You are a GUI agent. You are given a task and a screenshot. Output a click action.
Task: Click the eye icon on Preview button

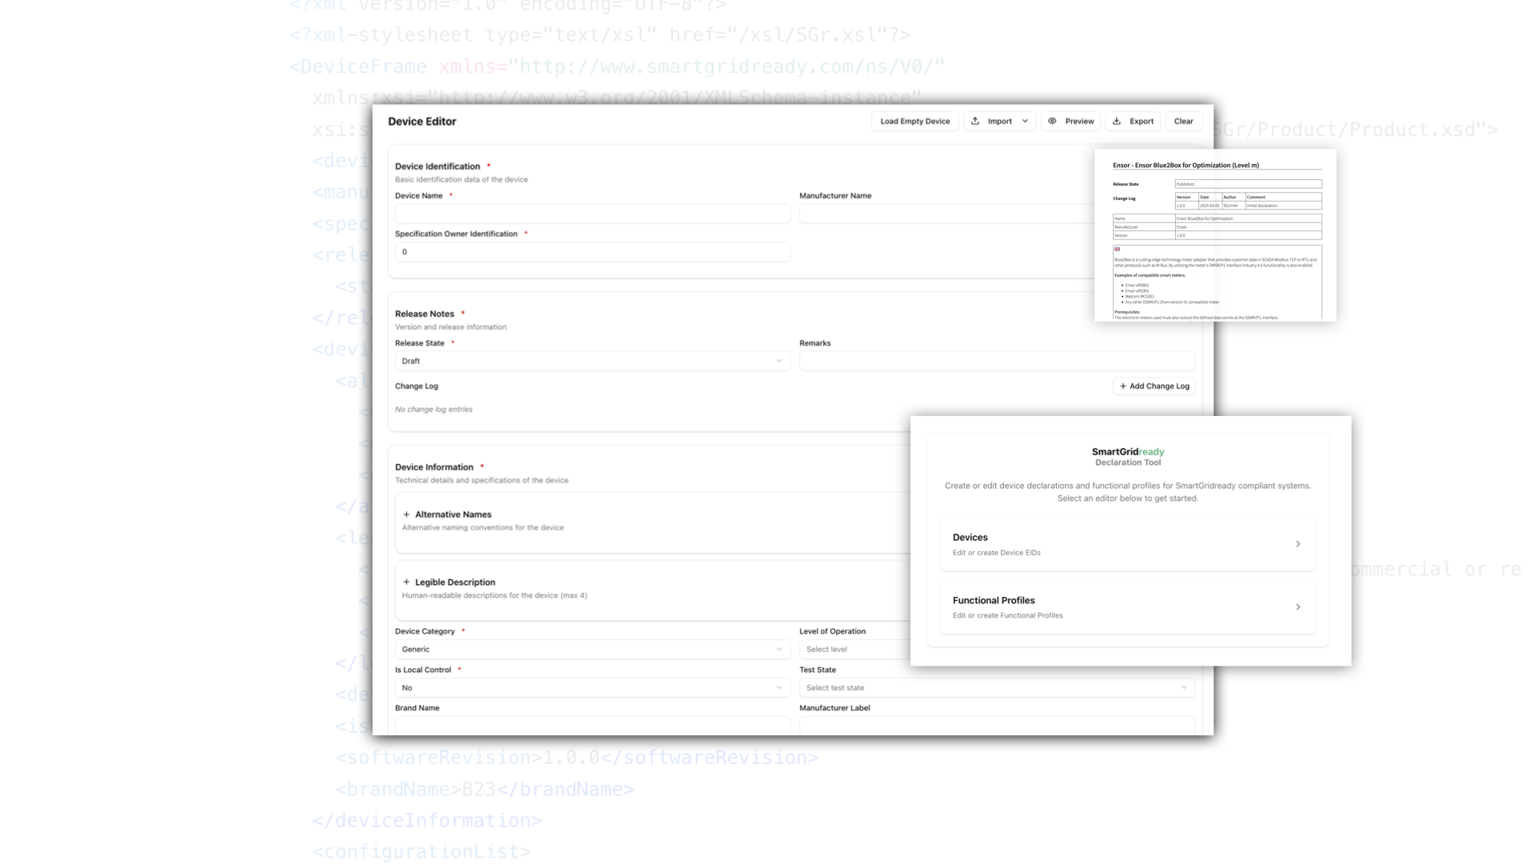click(1052, 122)
